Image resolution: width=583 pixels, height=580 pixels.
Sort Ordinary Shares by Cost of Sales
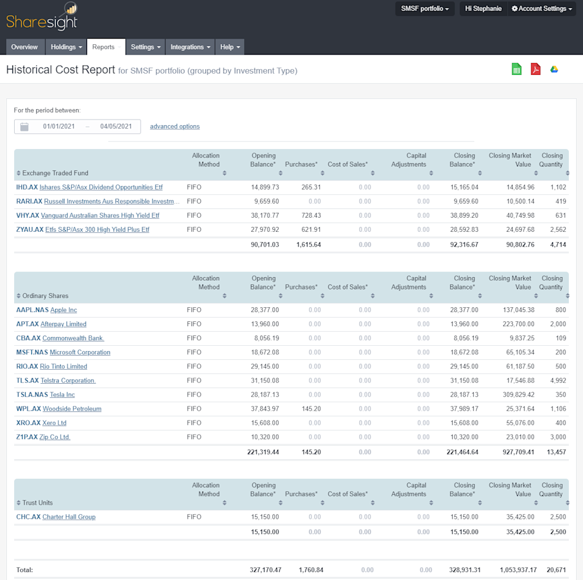point(373,296)
